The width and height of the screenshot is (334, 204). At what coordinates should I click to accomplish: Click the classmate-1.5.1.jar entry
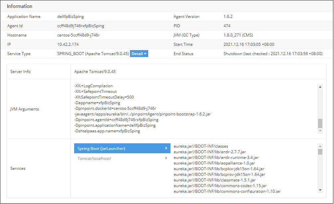[x=215, y=180]
